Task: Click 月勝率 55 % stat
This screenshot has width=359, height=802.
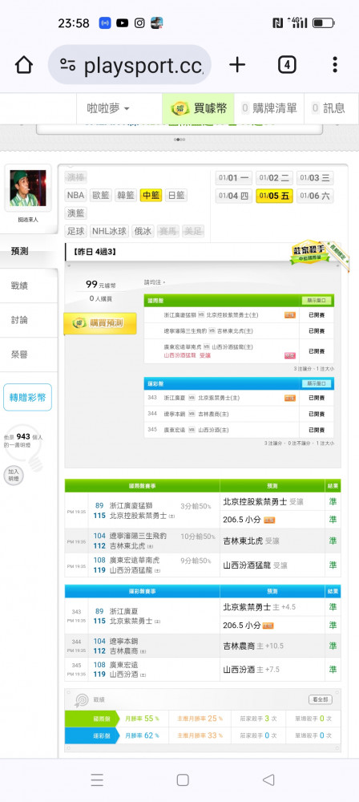Action: [142, 719]
